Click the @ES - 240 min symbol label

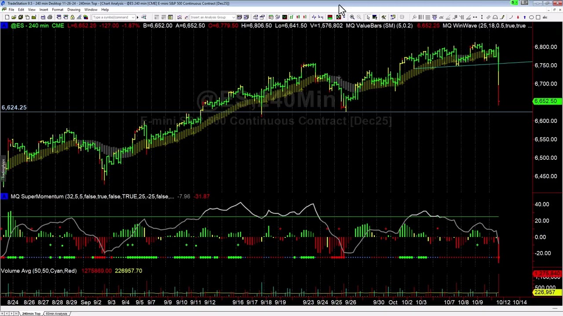pyautogui.click(x=29, y=26)
